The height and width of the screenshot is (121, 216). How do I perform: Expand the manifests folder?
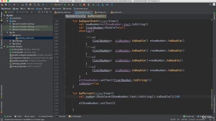[7, 18]
